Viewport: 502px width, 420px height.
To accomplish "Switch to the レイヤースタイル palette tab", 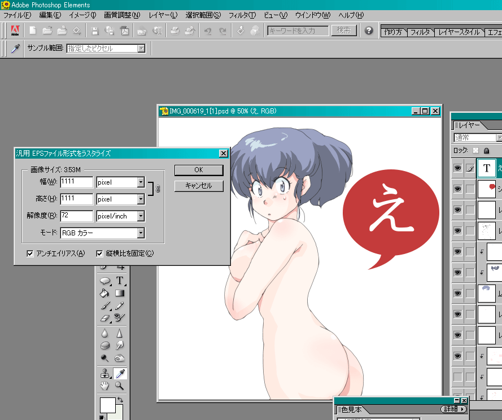I will [459, 32].
